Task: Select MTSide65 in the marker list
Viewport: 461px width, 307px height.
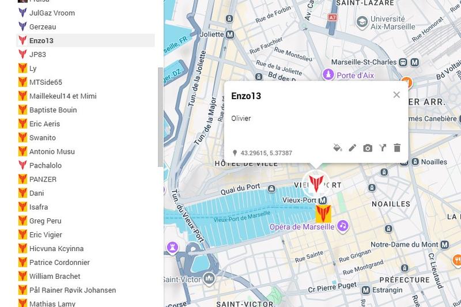Action: tap(85, 82)
